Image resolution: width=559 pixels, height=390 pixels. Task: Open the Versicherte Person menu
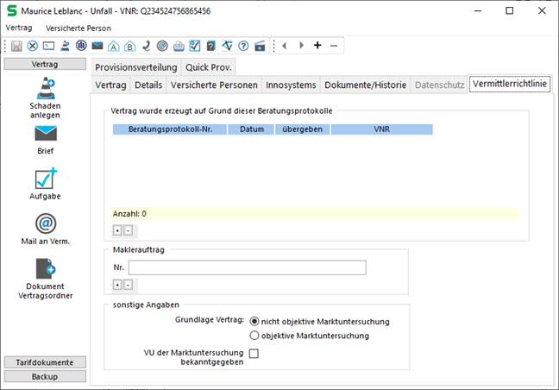pyautogui.click(x=79, y=28)
